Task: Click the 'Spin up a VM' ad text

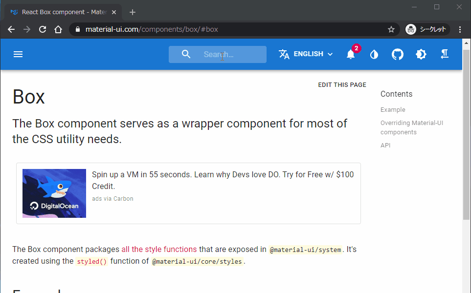Action: pos(223,180)
